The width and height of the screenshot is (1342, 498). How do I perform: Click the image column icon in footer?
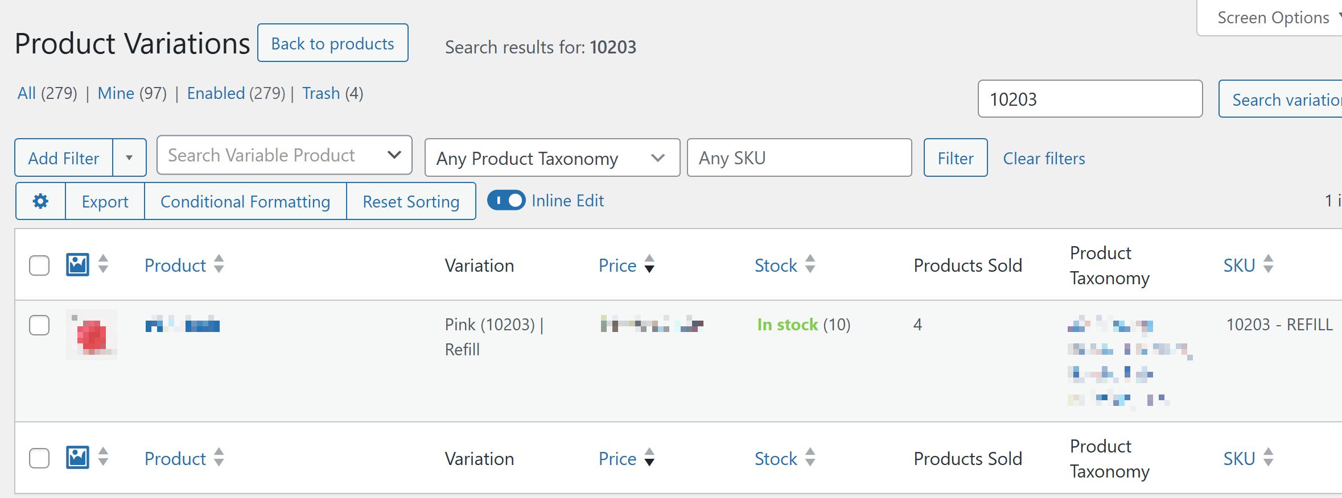pyautogui.click(x=77, y=458)
